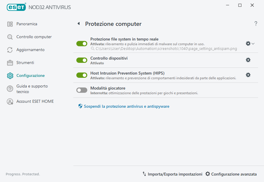Click the Configurazione gear icon in sidebar
Screen dimensions: 264x182
tap(10, 75)
